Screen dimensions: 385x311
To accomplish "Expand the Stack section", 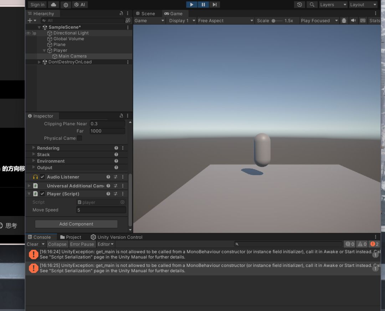I will pyautogui.click(x=34, y=154).
